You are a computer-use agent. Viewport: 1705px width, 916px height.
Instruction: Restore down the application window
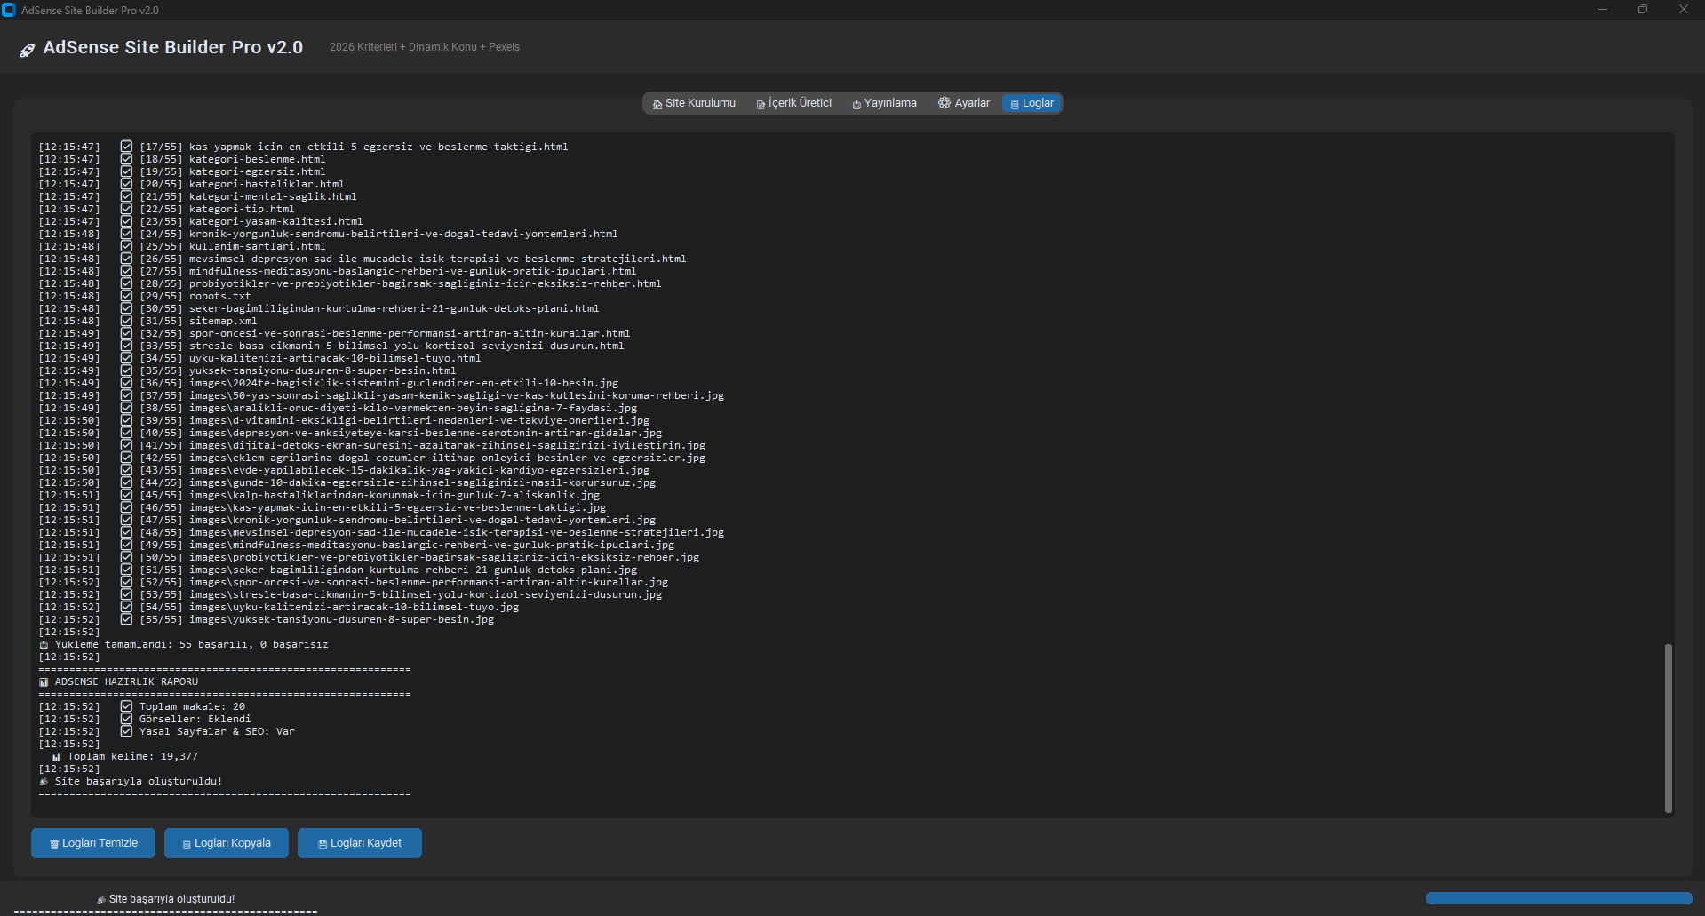(1643, 10)
